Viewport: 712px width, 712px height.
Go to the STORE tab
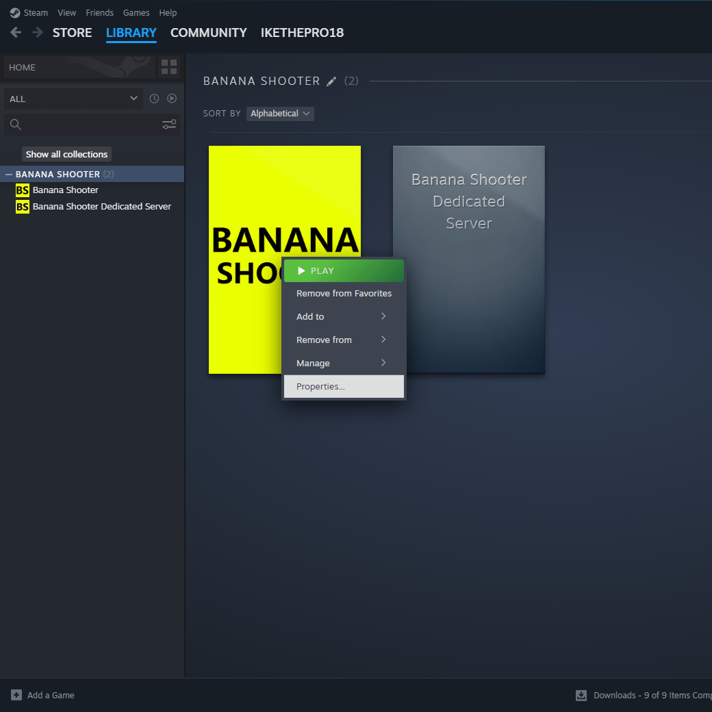[72, 33]
